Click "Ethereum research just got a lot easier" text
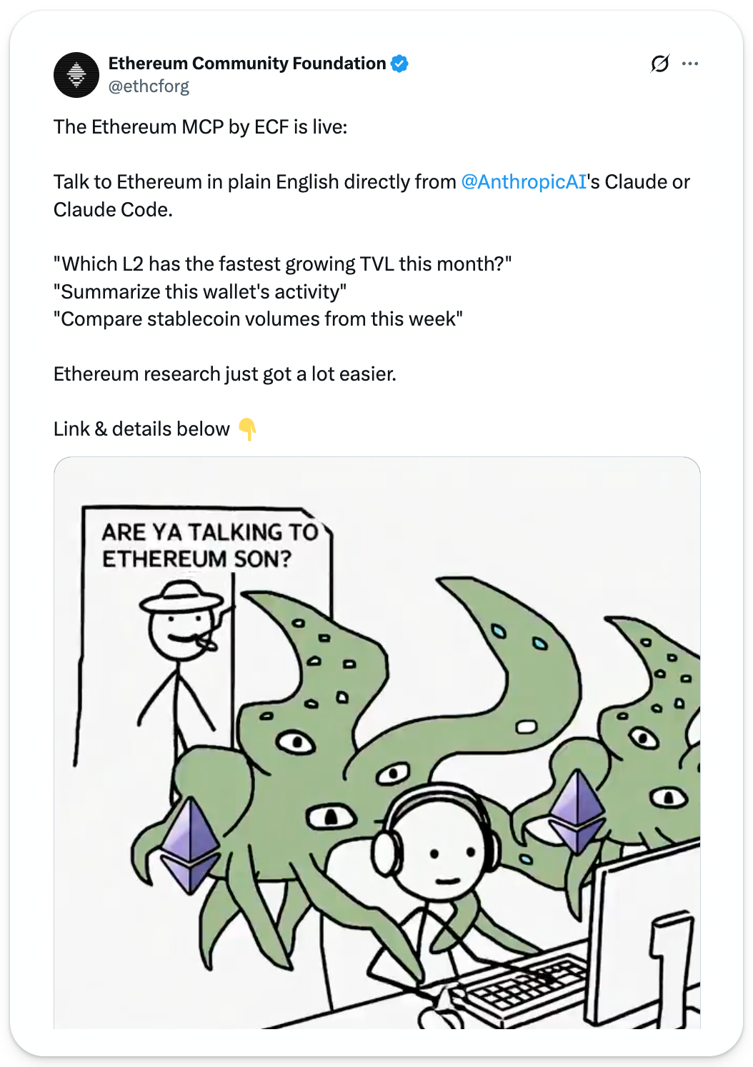The image size is (753, 1067). (x=225, y=374)
